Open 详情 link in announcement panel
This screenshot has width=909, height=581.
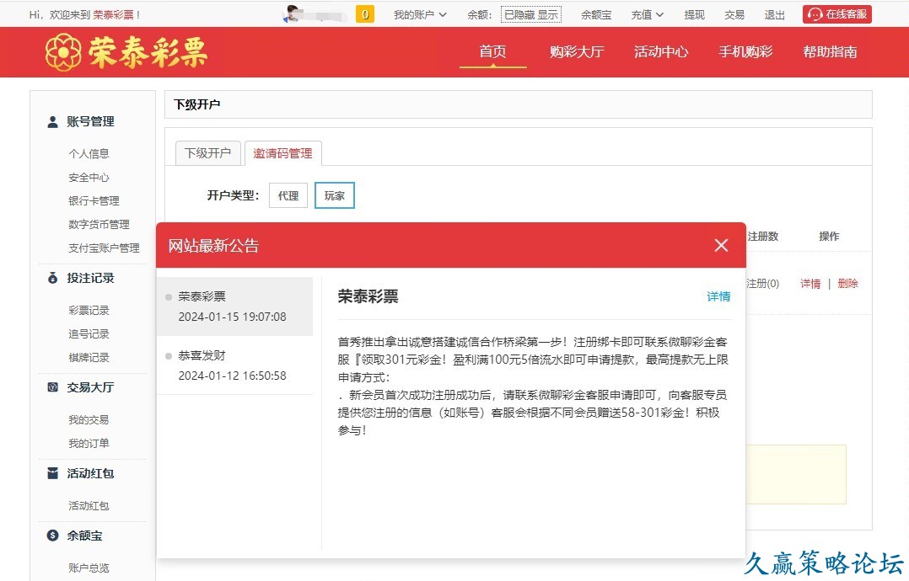[x=718, y=296]
